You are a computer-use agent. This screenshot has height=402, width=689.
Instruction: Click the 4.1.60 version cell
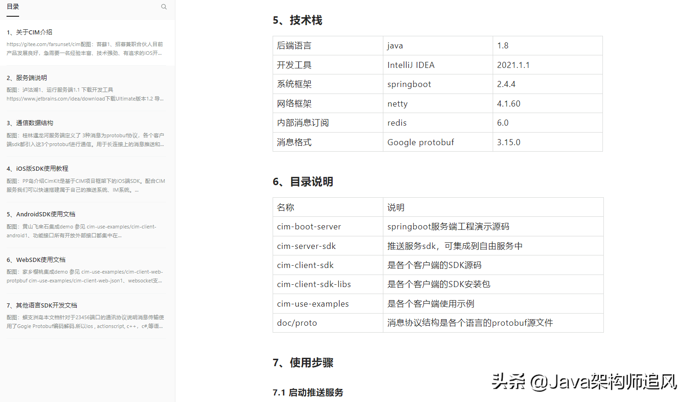pyautogui.click(x=548, y=104)
